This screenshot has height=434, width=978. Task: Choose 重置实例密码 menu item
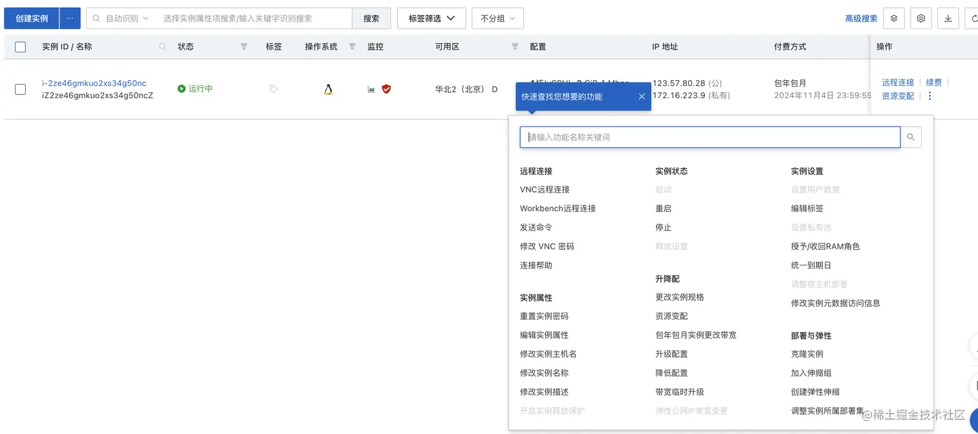coord(544,316)
